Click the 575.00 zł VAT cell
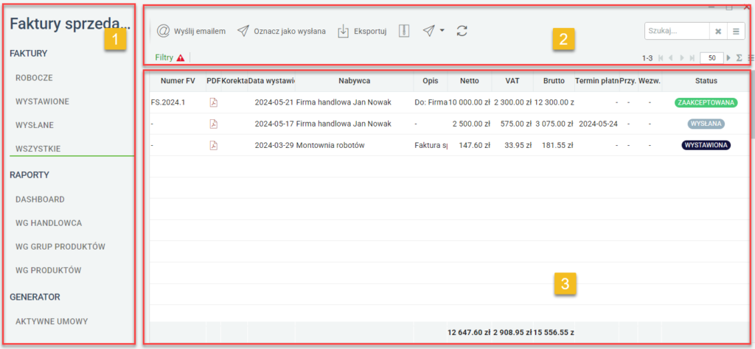 coord(512,124)
